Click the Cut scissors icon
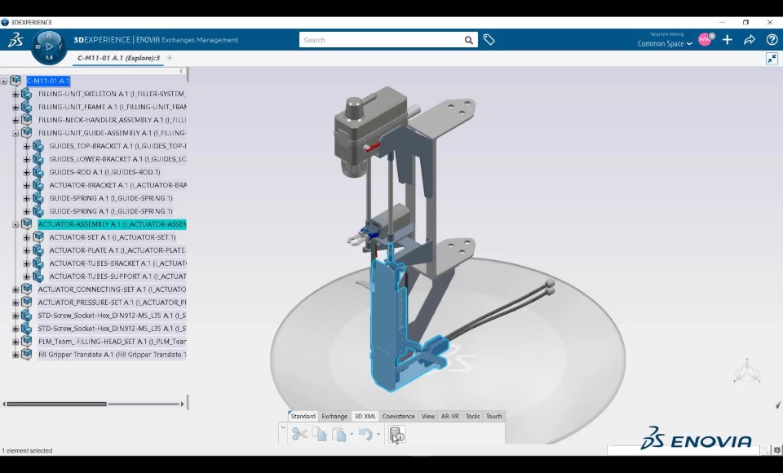Screen dimensions: 783x473 [x=299, y=434]
